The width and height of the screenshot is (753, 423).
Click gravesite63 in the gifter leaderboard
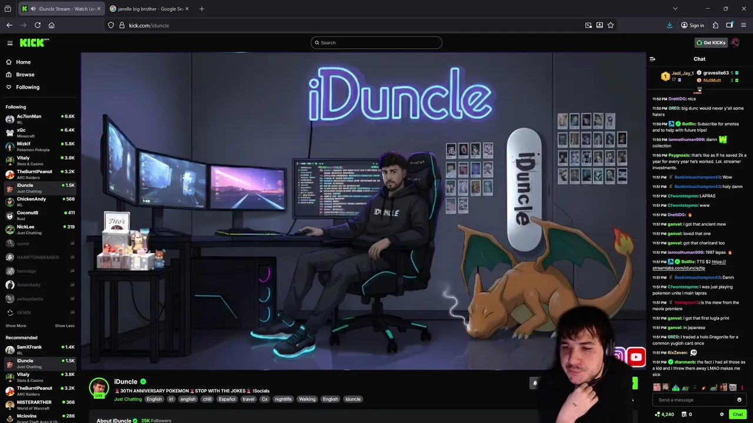point(716,73)
